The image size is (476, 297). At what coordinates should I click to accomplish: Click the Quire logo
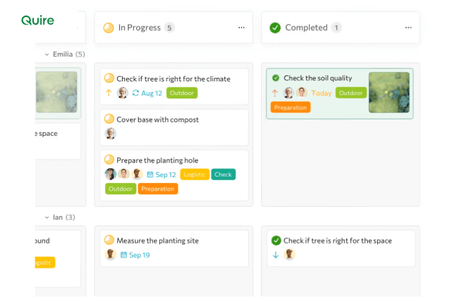[37, 21]
